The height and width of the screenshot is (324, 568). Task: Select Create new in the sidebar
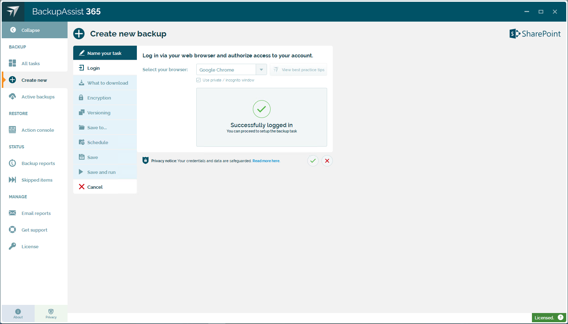(x=35, y=80)
